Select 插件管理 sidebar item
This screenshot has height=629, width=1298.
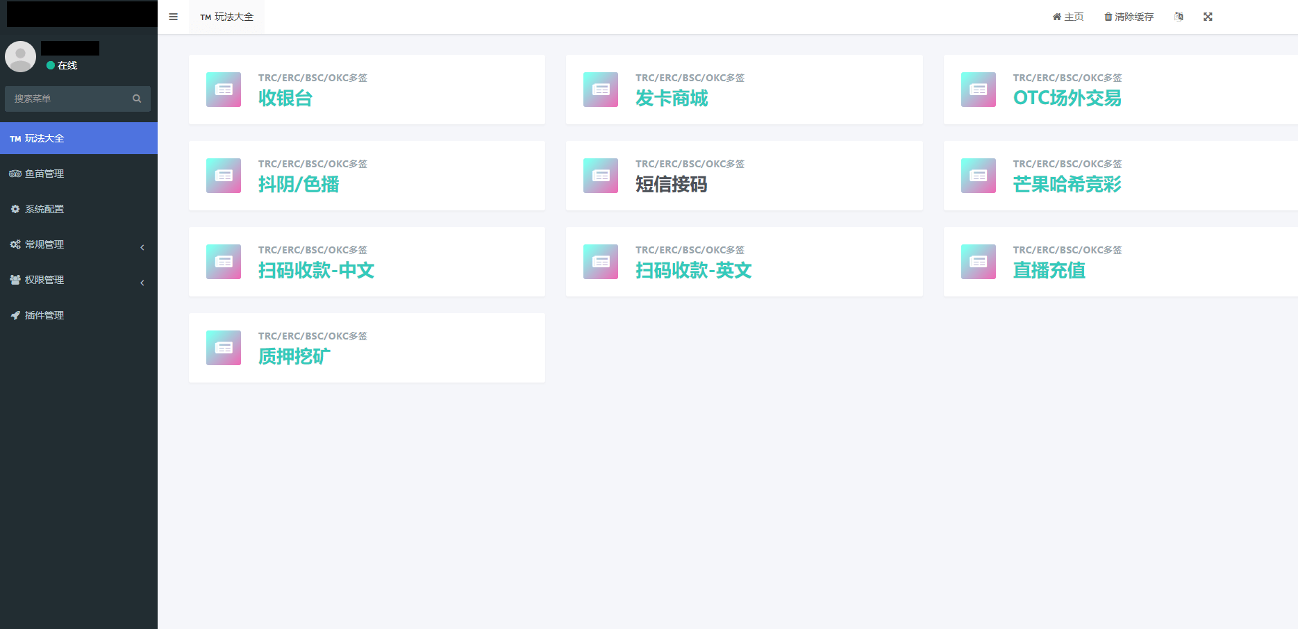[x=44, y=315]
